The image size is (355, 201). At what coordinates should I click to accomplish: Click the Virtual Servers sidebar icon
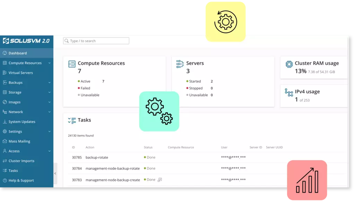(5, 73)
